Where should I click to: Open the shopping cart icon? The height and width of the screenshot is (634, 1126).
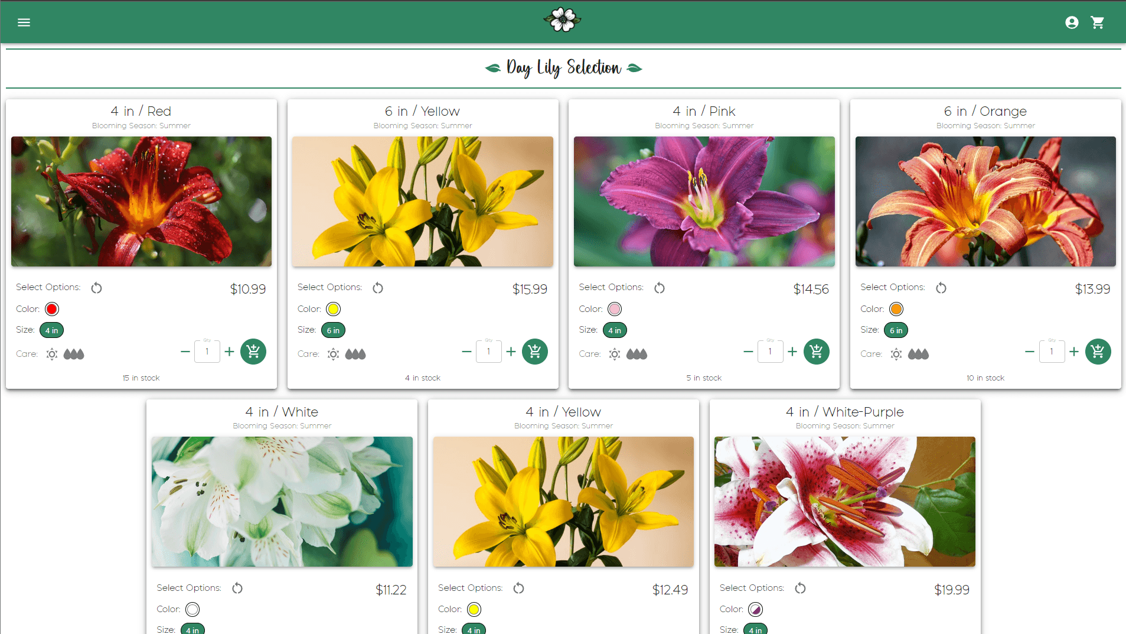(1098, 22)
